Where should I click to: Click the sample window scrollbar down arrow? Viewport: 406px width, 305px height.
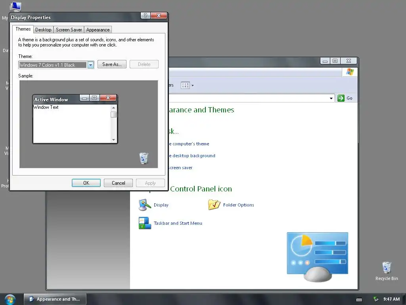[113, 140]
